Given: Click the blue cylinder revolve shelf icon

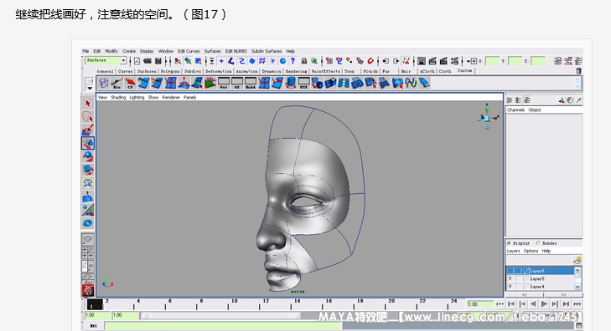Looking at the screenshot, I should [290, 83].
